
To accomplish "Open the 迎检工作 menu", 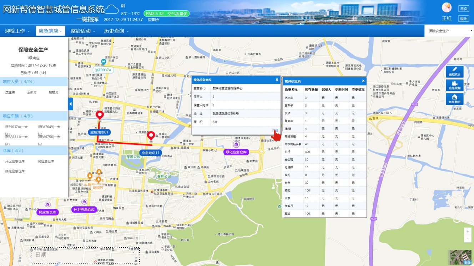I will coord(17,31).
